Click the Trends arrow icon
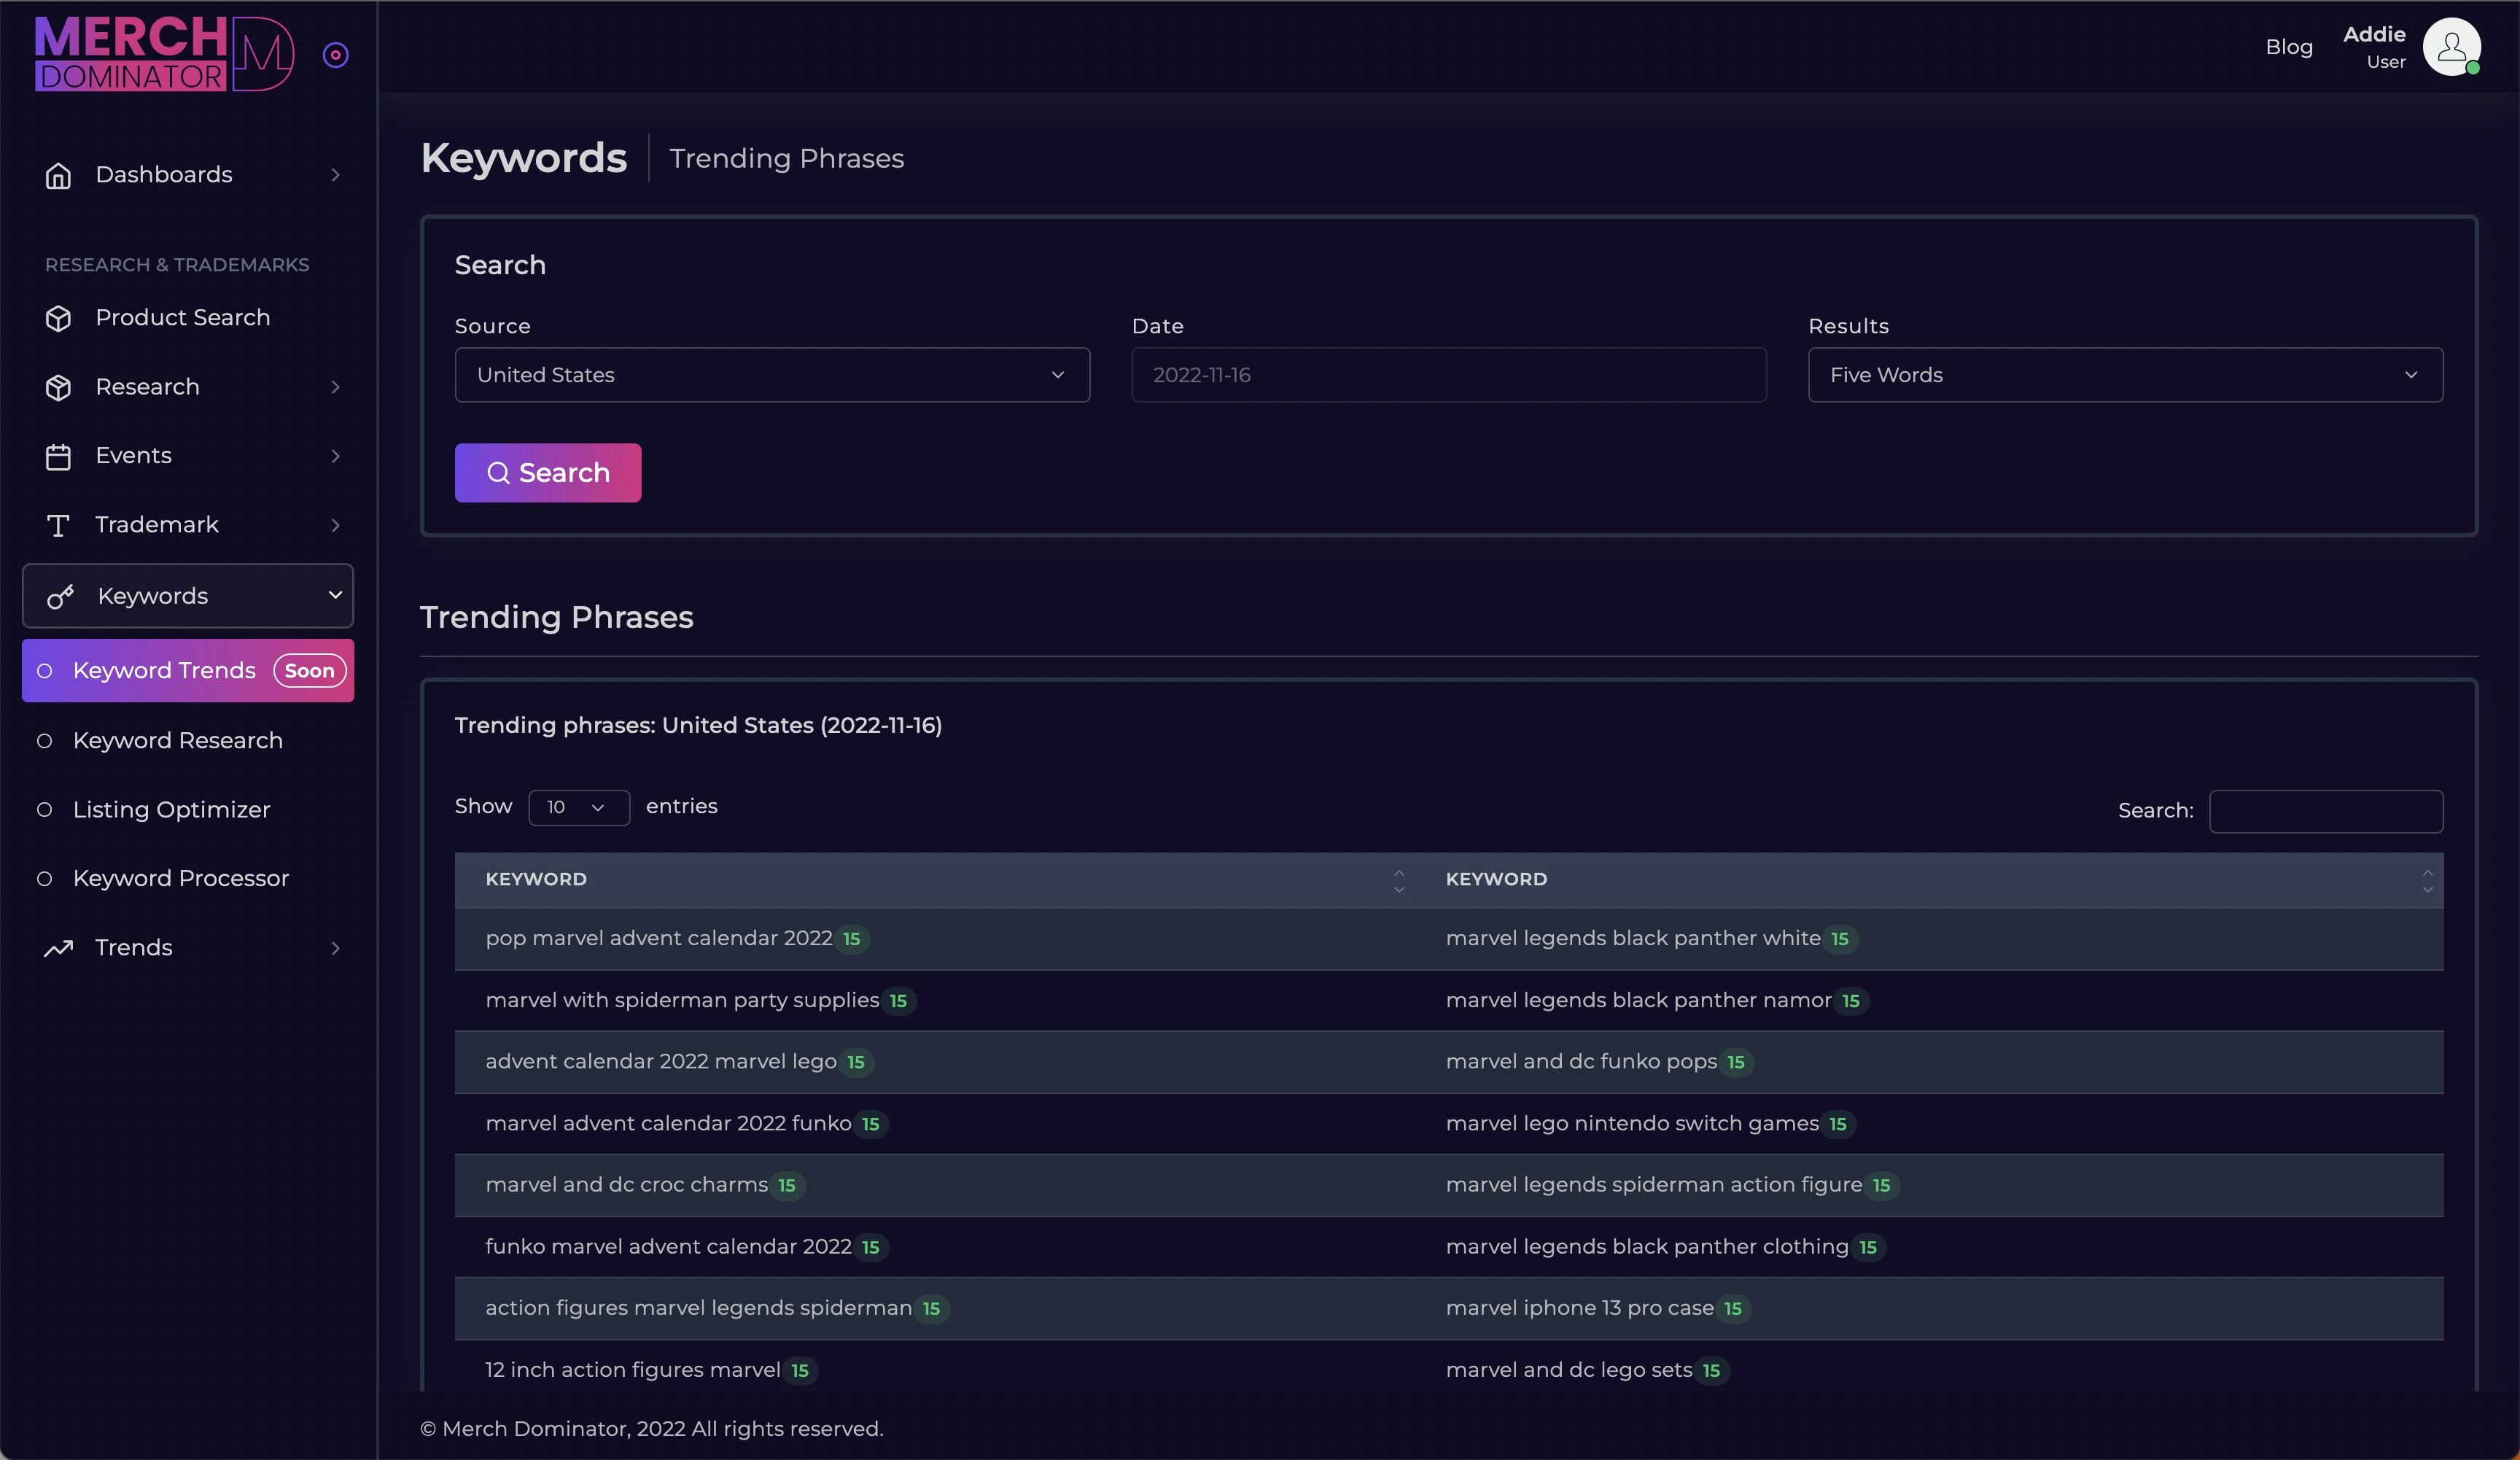Image resolution: width=2520 pixels, height=1460 pixels. [58, 948]
